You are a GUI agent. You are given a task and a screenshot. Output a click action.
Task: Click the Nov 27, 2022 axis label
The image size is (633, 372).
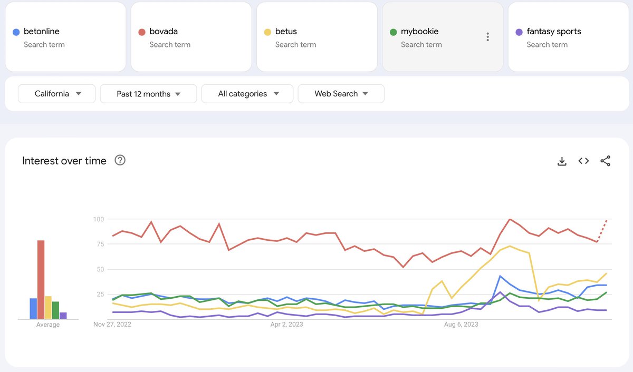(112, 325)
